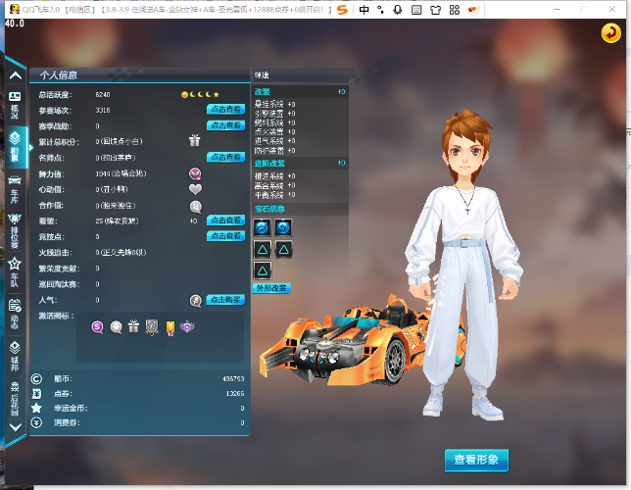Select the 积累 sidebar tab

point(15,147)
